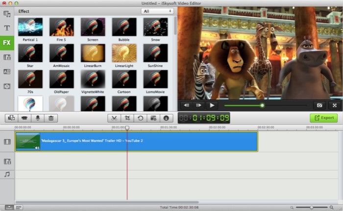Image resolution: width=343 pixels, height=211 pixels.
Task: Choose the 70s effect thumbnail
Action: pos(30,79)
